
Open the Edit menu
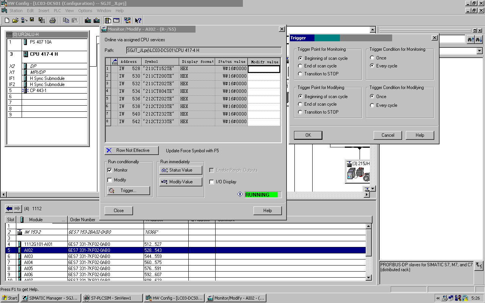click(30, 11)
